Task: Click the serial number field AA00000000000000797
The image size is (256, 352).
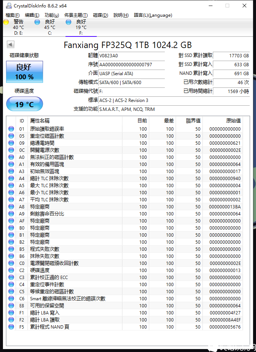Action: click(x=132, y=65)
